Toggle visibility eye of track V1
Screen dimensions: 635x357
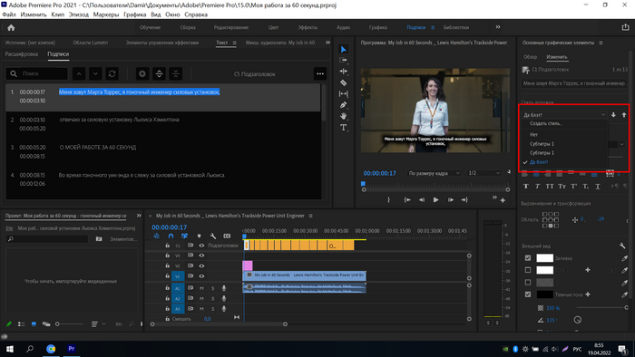click(201, 276)
